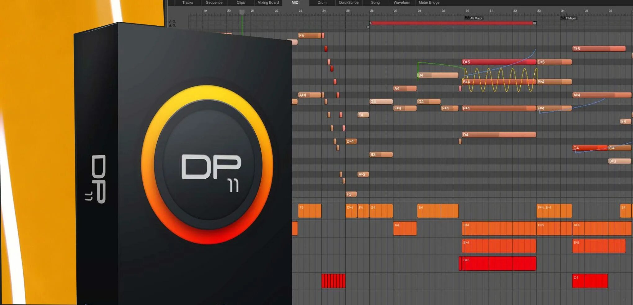The image size is (633, 305).
Task: Select the F4 note in the piano roll
Action: pos(363,115)
